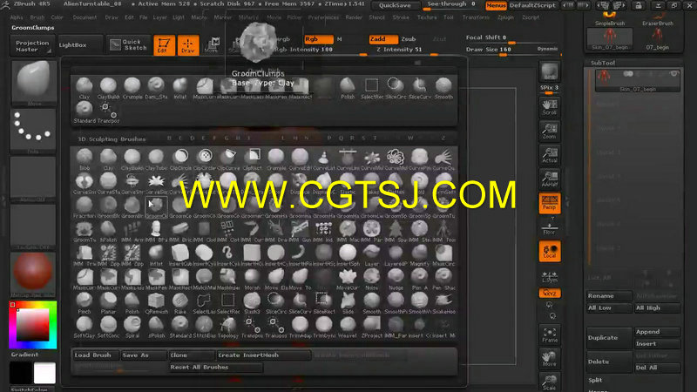Open the Tool menu

[x=449, y=17]
